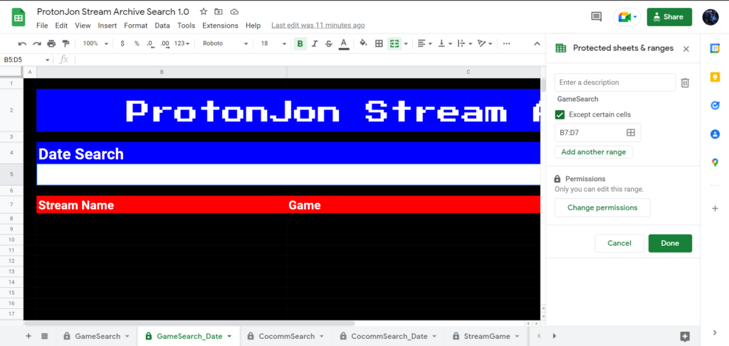Increase decimal places icon
Screen dimensions: 729x346
pos(164,43)
